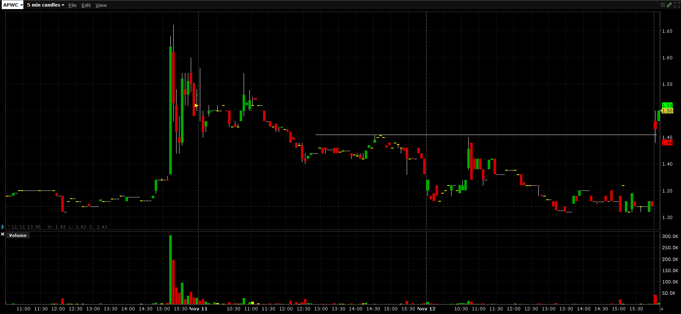Click the blue arrow pane resize icon
The width and height of the screenshot is (681, 314).
(x=3, y=227)
